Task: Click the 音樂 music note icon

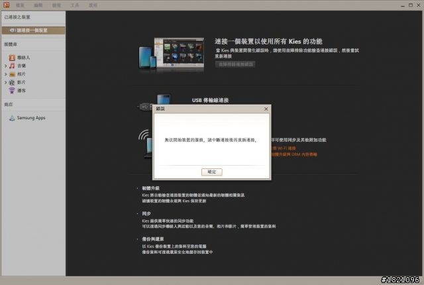Action: (x=12, y=66)
